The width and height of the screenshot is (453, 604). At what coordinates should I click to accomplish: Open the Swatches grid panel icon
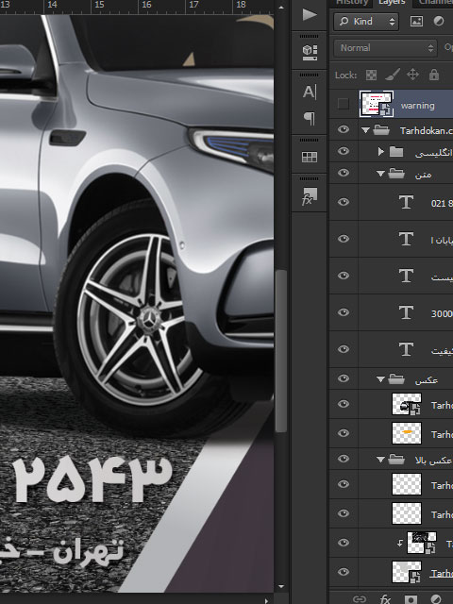[x=310, y=157]
